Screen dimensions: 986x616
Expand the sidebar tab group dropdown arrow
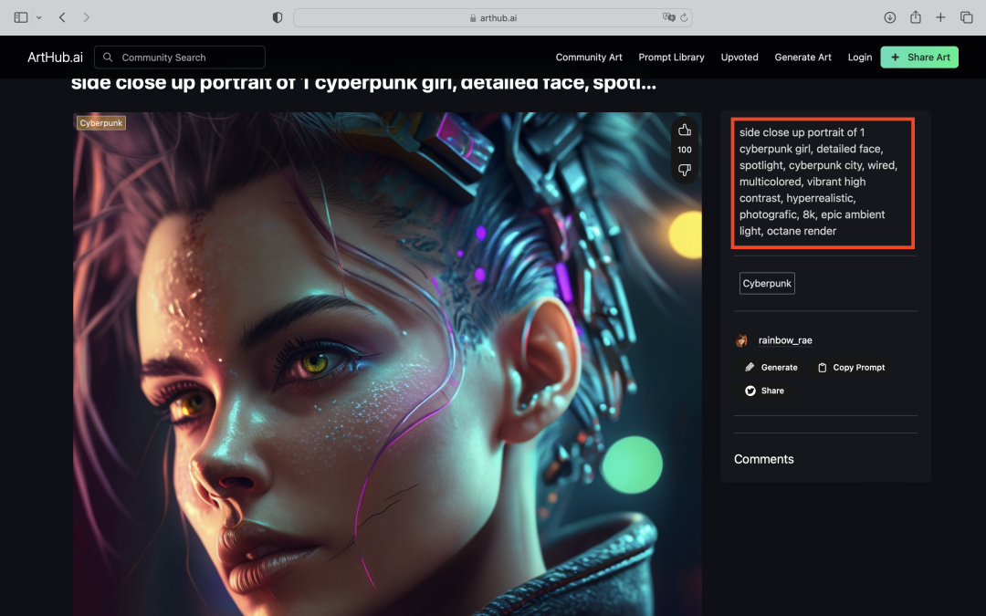pos(39,17)
